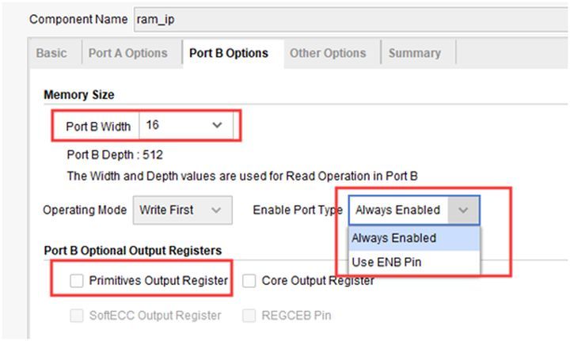Select the Port B Options tab

229,53
